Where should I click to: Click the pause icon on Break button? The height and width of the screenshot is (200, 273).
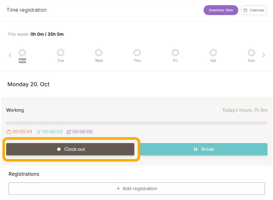click(x=195, y=149)
